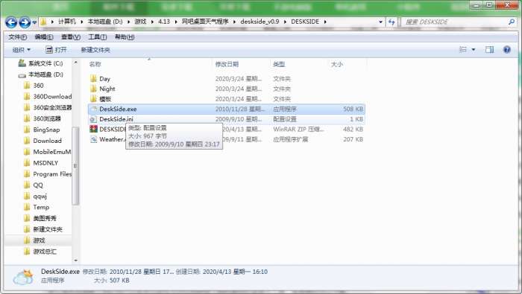The width and height of the screenshot is (522, 294).
Task: Select the DeskSide.ini file icon
Action: point(93,119)
